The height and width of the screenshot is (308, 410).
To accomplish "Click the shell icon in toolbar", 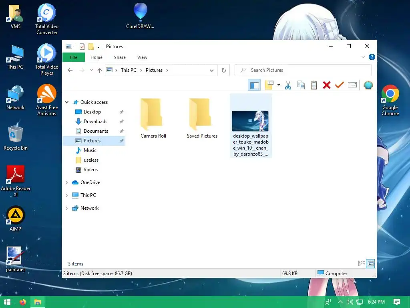I will pyautogui.click(x=368, y=85).
